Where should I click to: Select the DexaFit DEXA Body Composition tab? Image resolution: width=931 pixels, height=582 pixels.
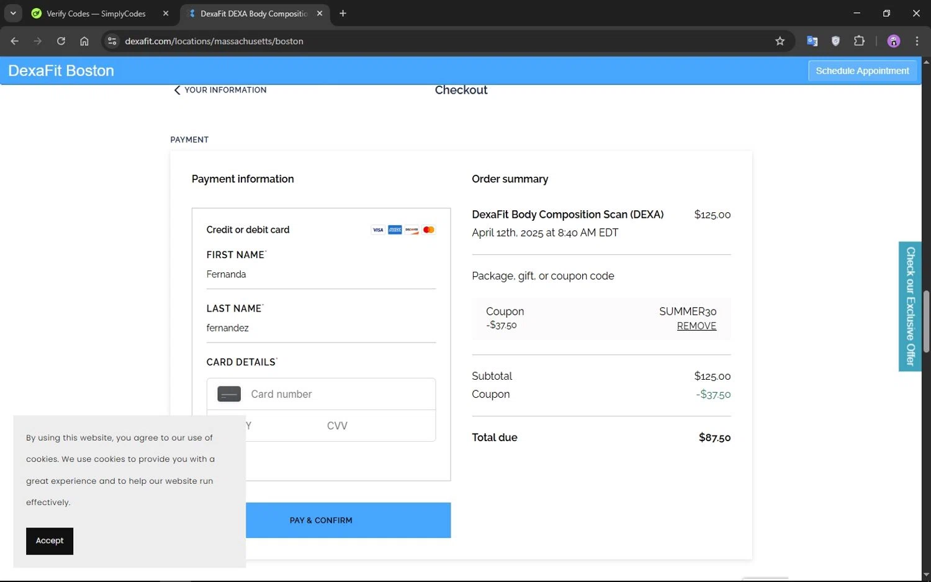[253, 14]
